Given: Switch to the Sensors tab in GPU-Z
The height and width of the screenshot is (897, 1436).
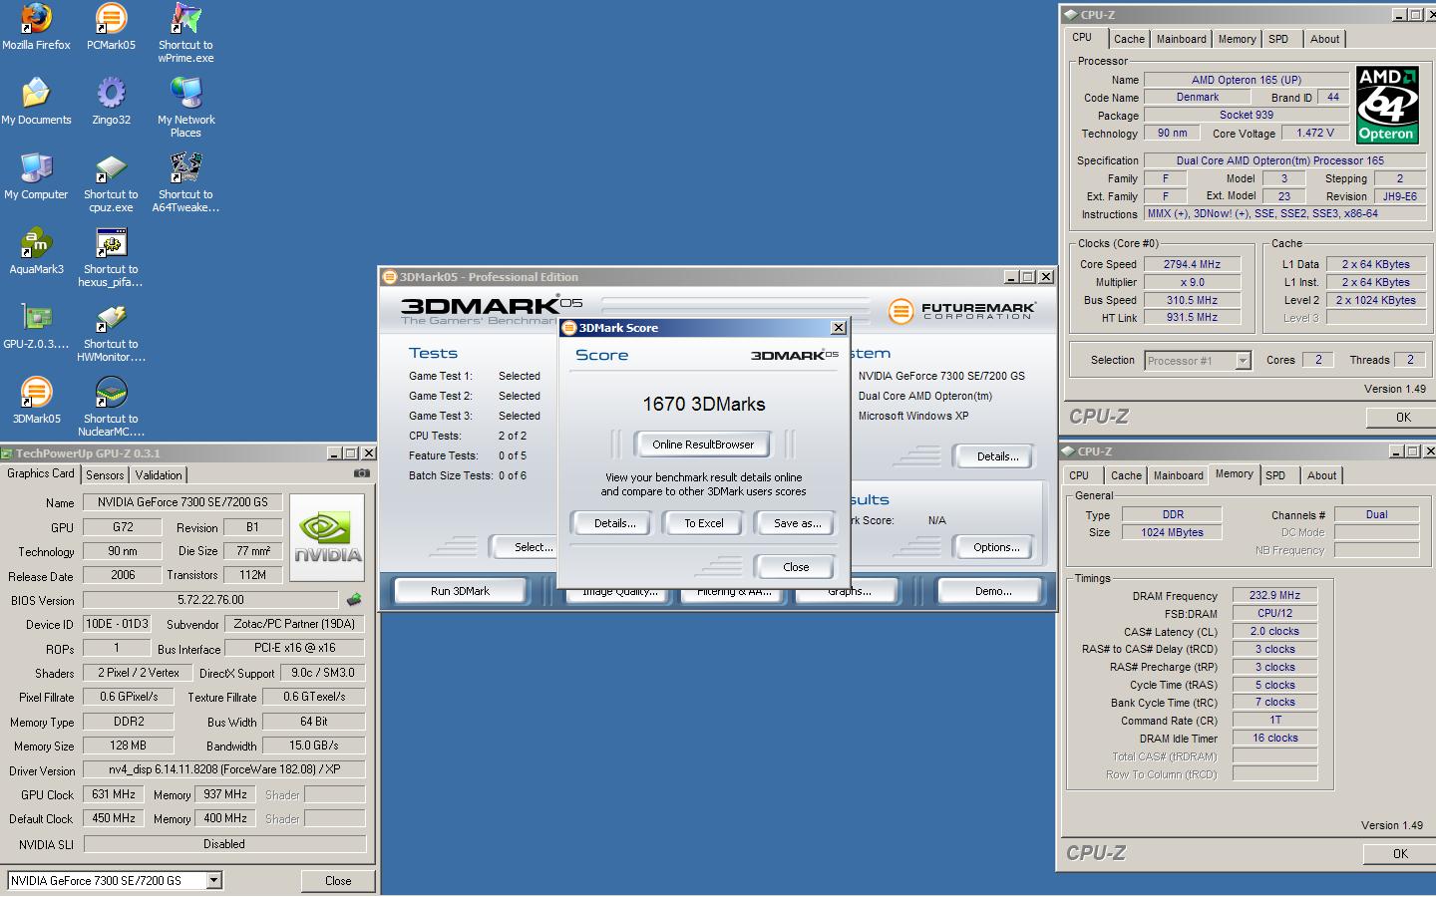Looking at the screenshot, I should click(x=105, y=475).
